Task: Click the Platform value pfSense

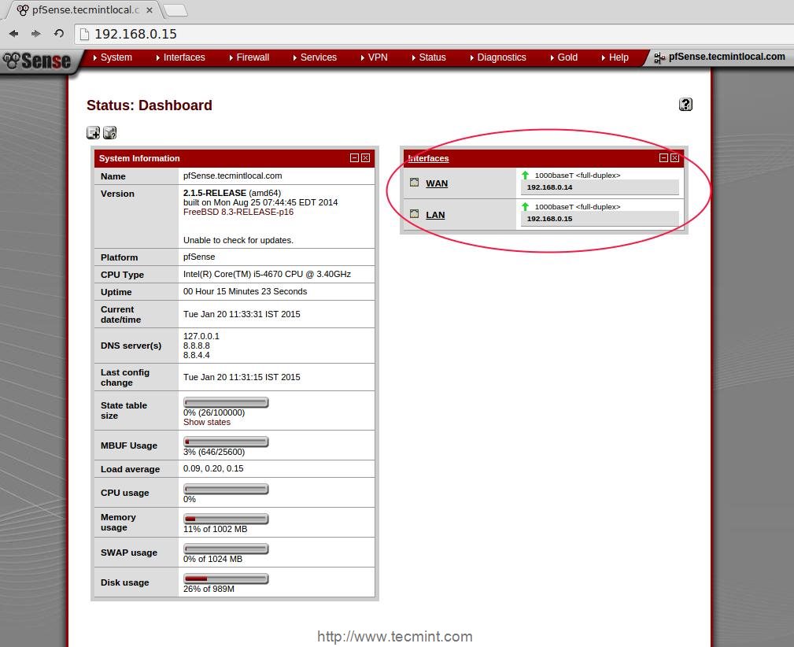Action: 199,257
